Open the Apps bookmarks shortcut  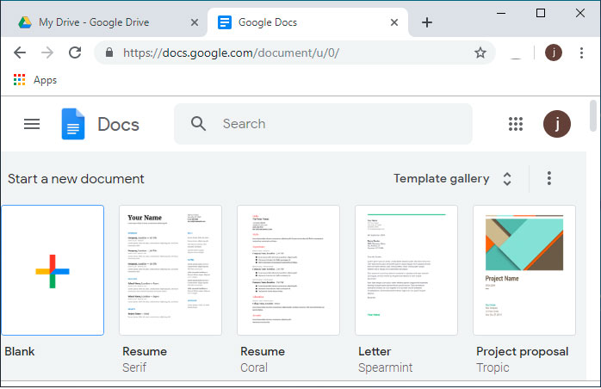pyautogui.click(x=35, y=80)
